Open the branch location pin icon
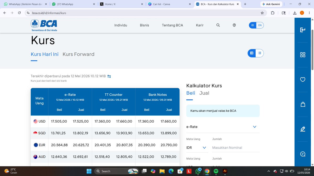Screen dimensions: 314x176 coord(234,25)
